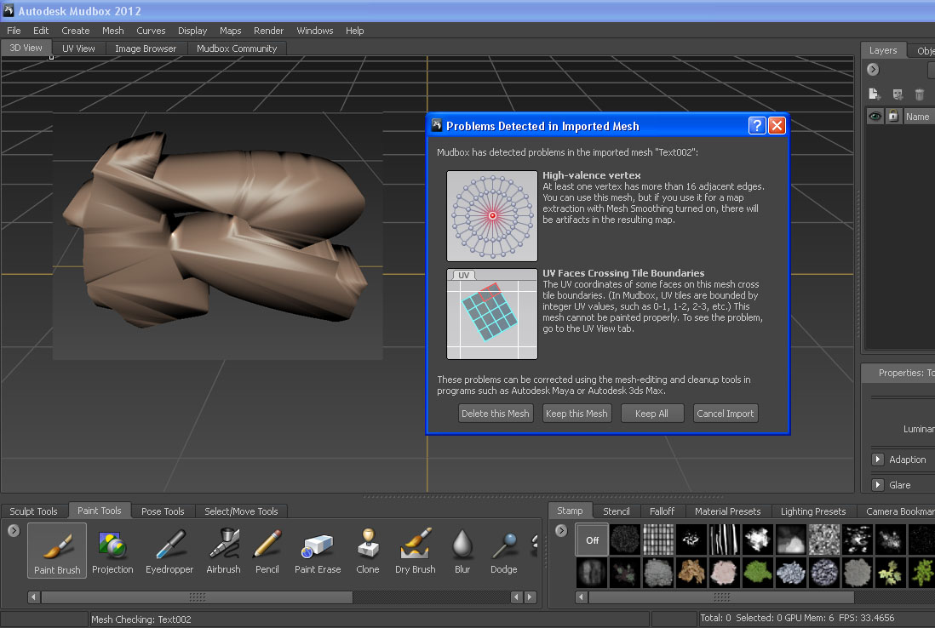Open the Curves menu
Screen dimensions: 935x628
click(x=151, y=31)
